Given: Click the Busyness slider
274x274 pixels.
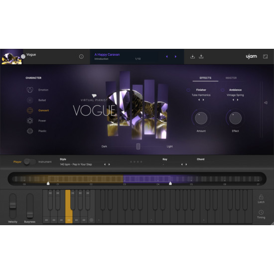Looking at the screenshot, I should click(30, 206).
